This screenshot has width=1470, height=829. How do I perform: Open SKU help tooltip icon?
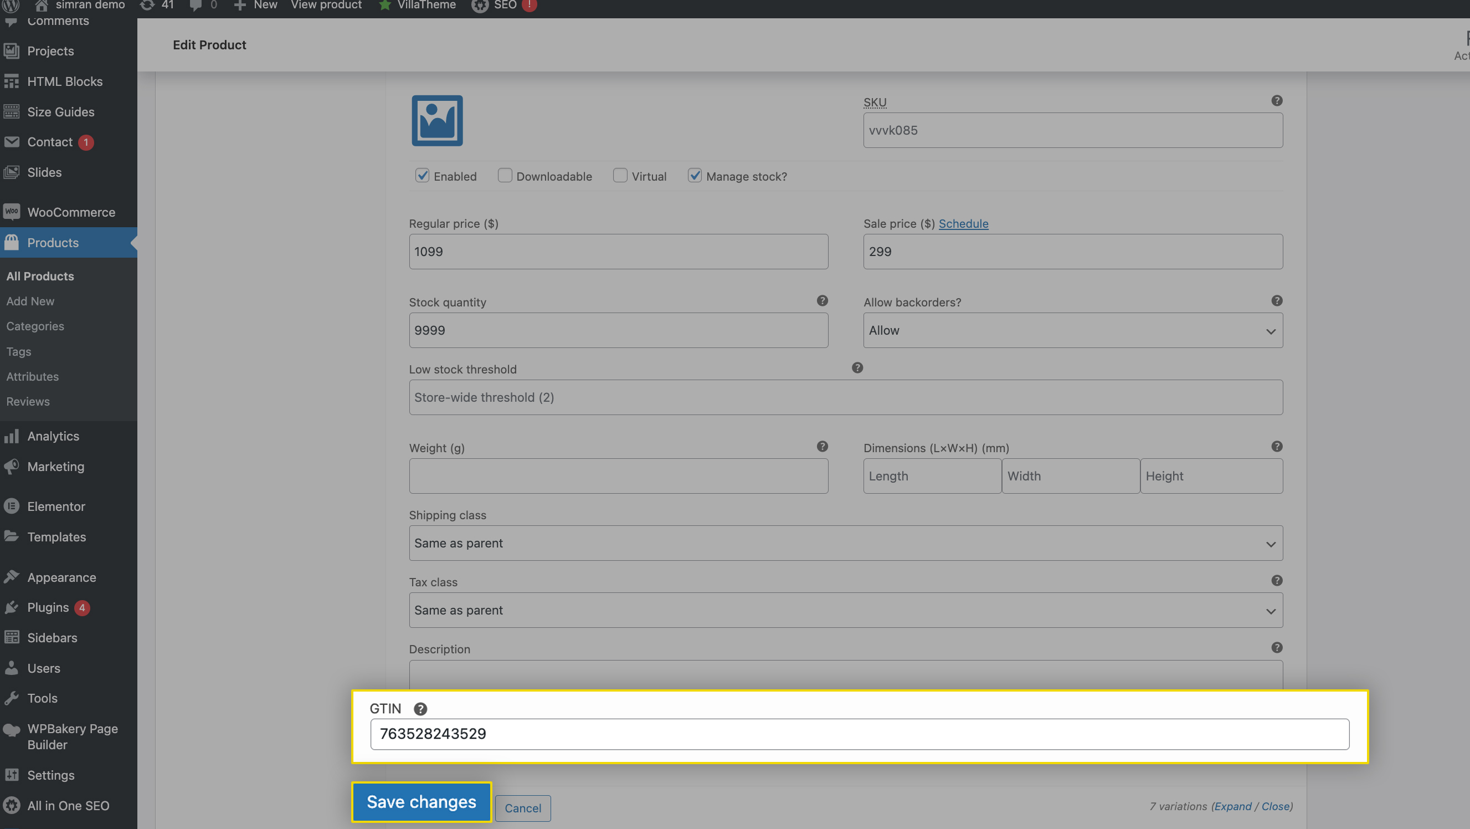[1277, 100]
